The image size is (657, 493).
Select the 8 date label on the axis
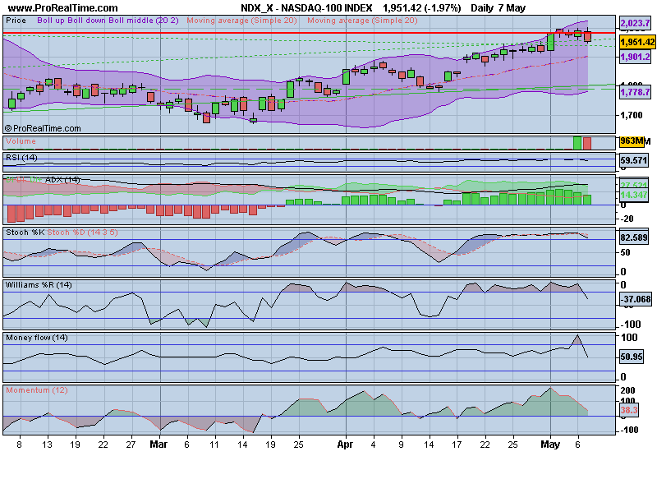point(19,445)
